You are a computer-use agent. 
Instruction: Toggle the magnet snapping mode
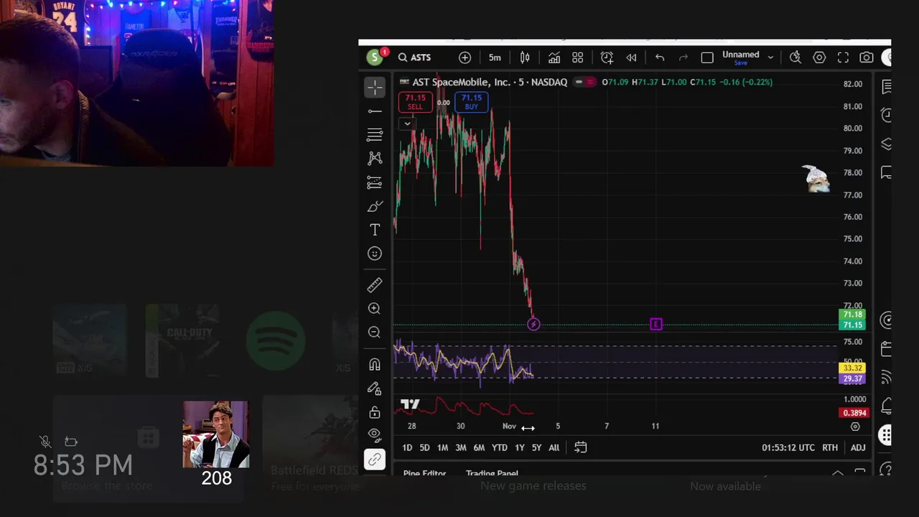(x=374, y=365)
